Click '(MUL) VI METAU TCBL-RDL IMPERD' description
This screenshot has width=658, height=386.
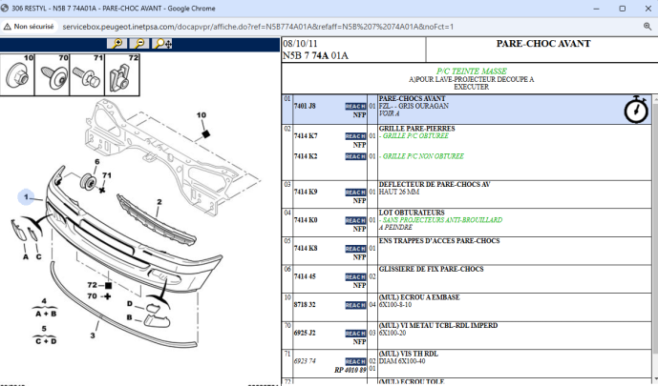[438, 326]
